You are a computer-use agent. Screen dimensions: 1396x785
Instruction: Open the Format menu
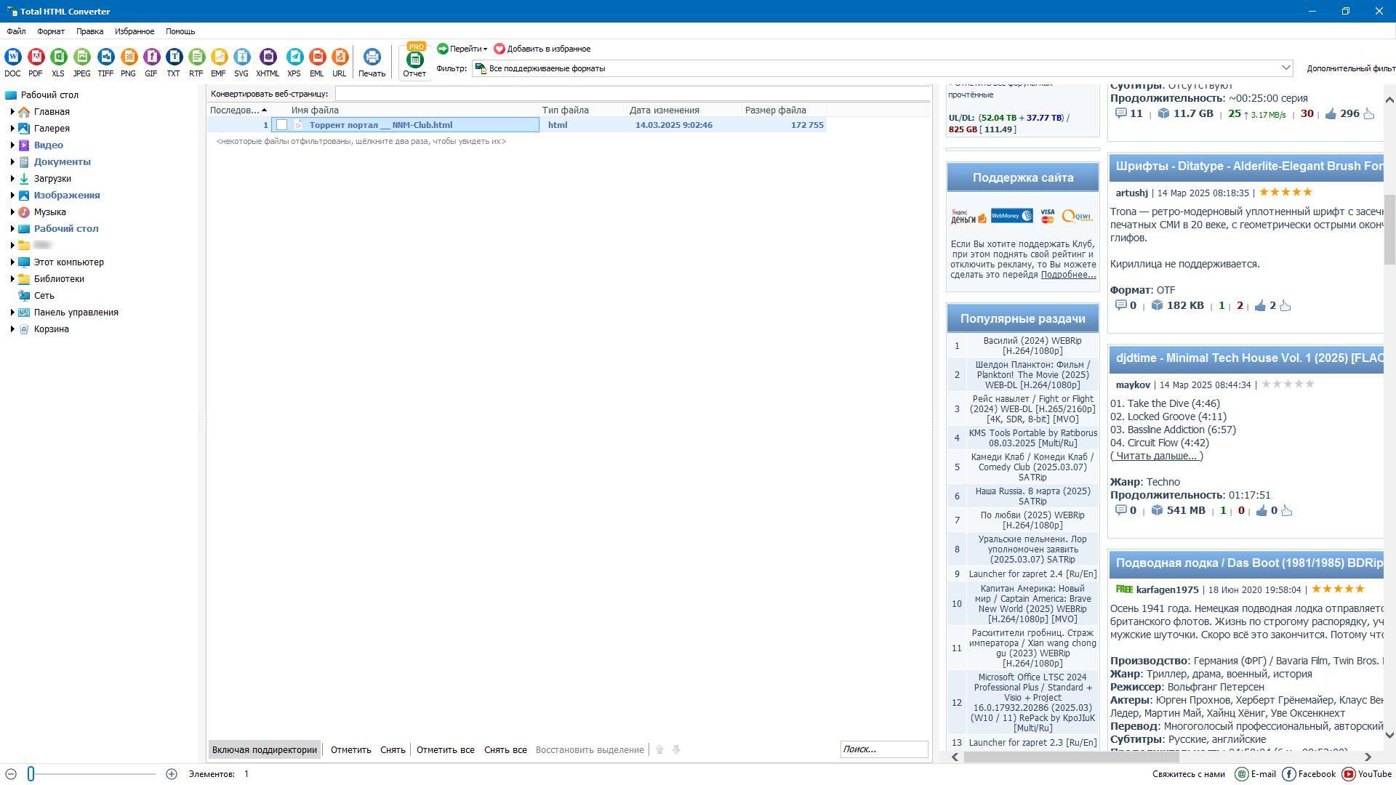pyautogui.click(x=50, y=31)
